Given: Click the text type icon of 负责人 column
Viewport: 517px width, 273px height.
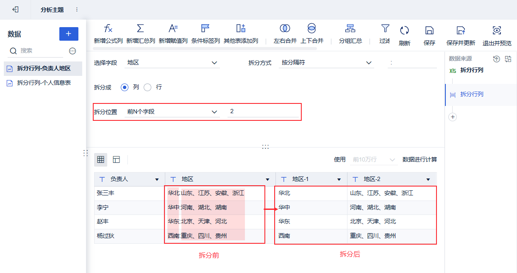Looking at the screenshot, I should coord(102,180).
